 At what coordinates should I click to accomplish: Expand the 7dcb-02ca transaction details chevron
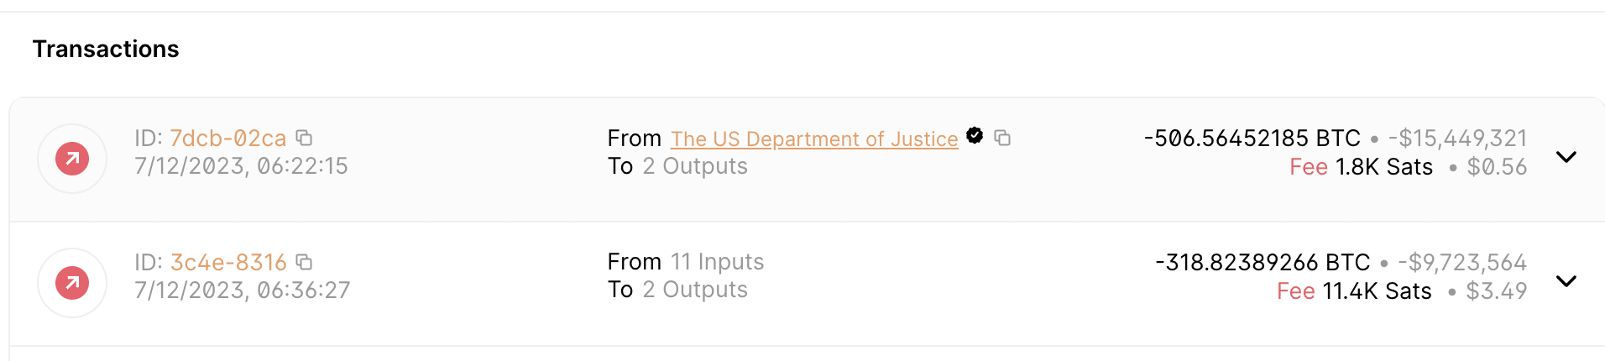click(1566, 157)
